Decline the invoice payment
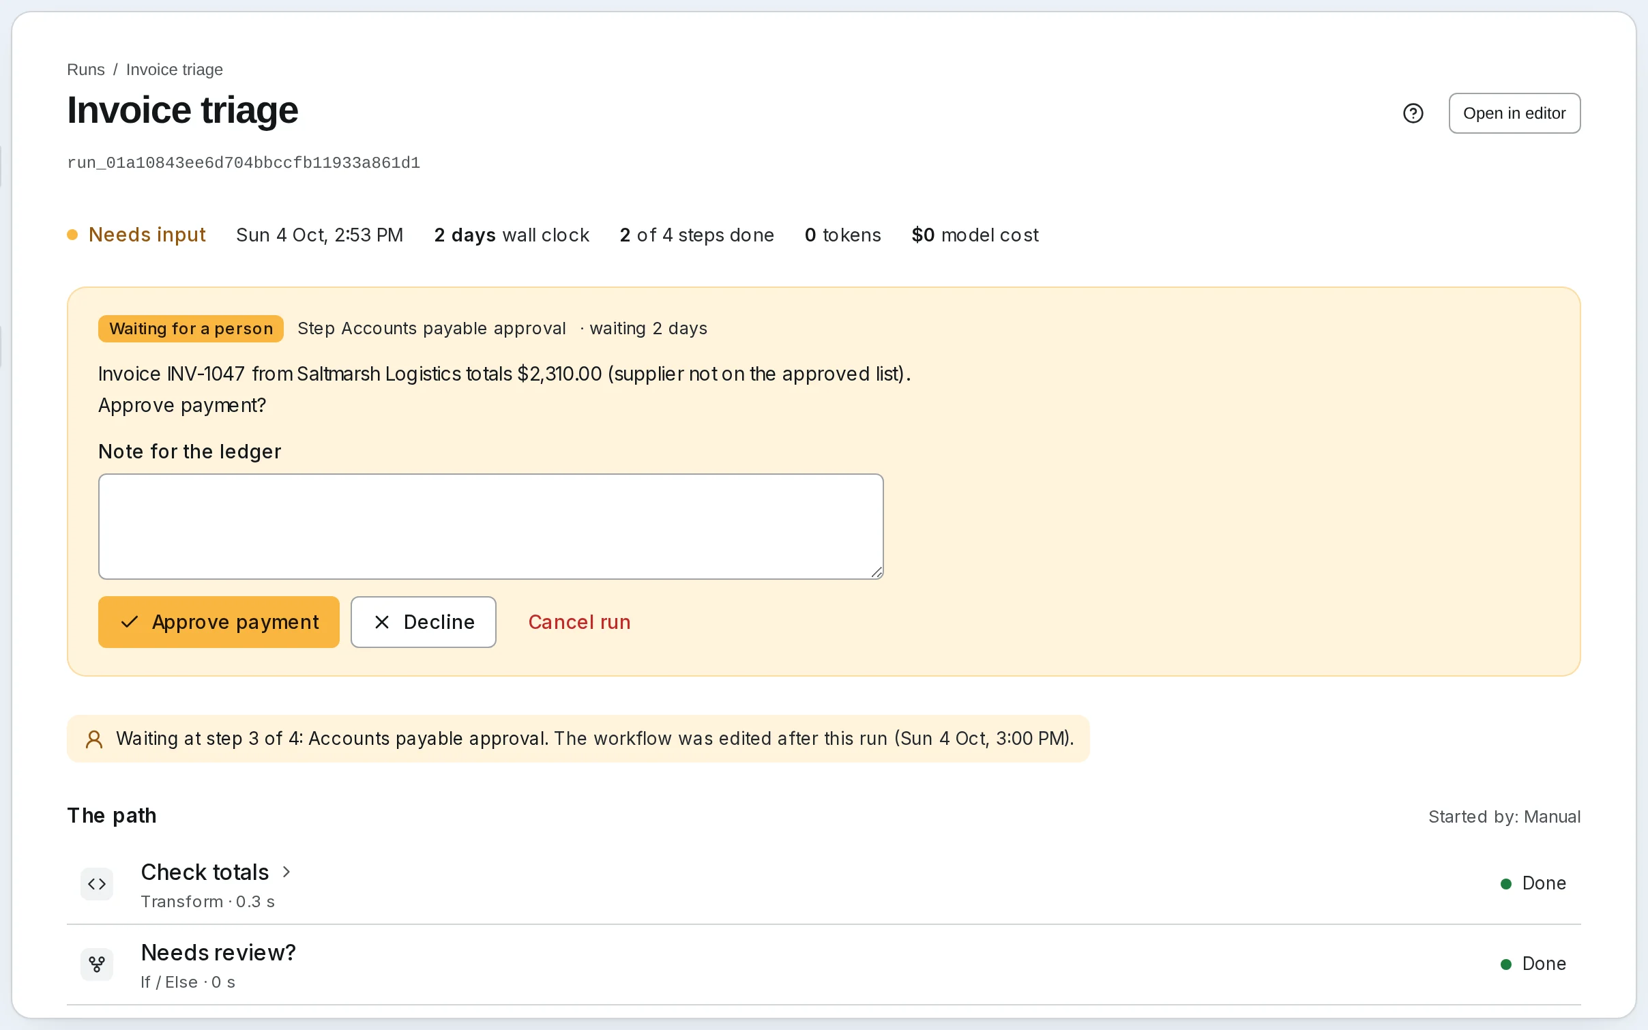This screenshot has width=1648, height=1030. coord(423,622)
